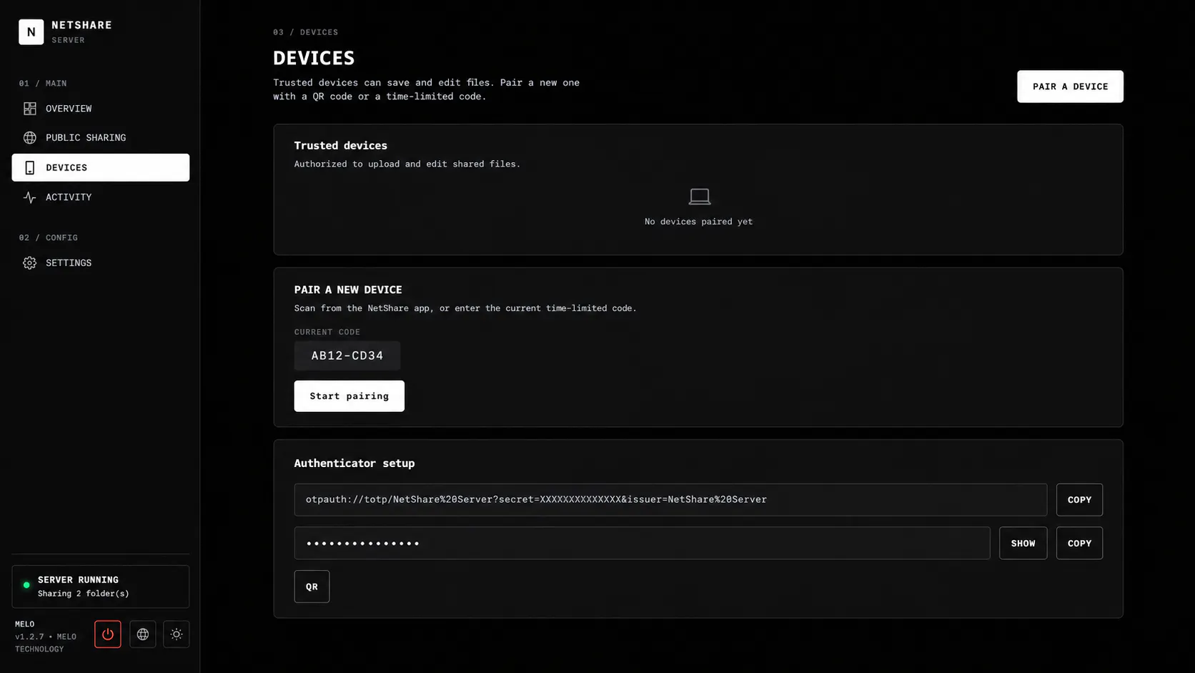Click the Overview grid icon

click(29, 109)
